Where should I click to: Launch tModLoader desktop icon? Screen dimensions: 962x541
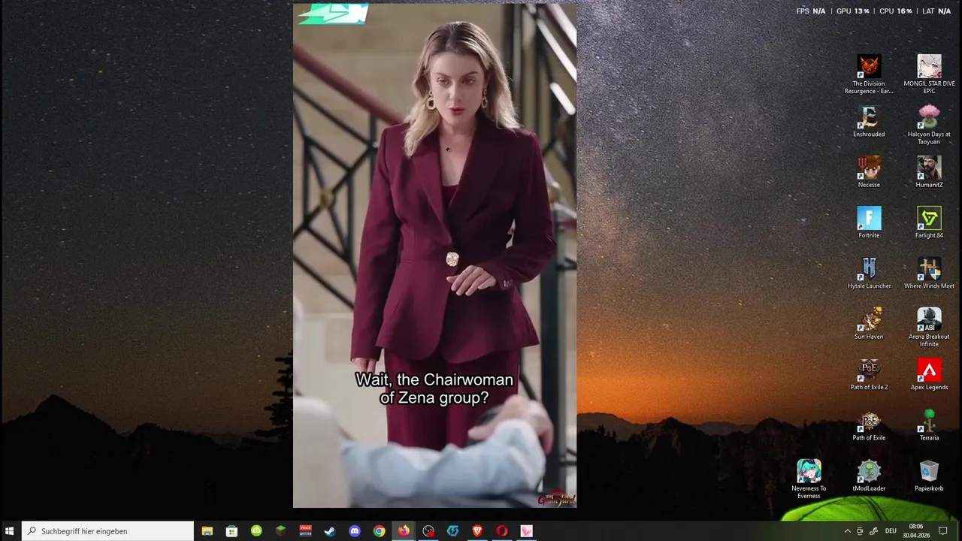tap(869, 475)
